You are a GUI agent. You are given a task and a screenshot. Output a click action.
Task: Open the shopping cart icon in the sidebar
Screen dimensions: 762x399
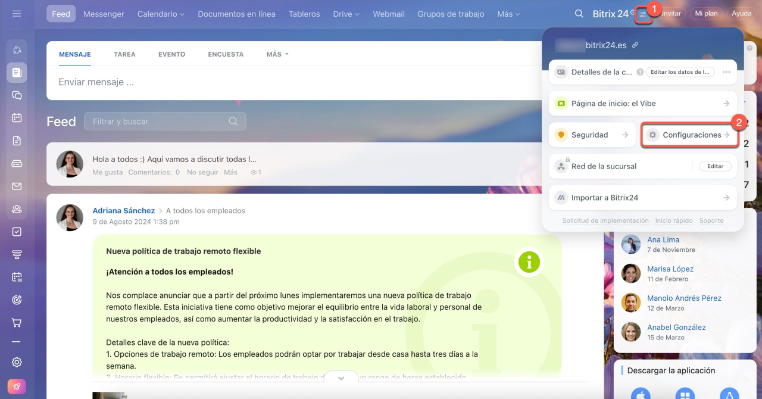click(17, 323)
